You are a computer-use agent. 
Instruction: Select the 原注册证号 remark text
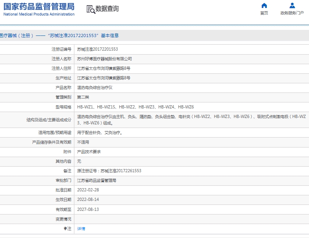click(x=109, y=171)
